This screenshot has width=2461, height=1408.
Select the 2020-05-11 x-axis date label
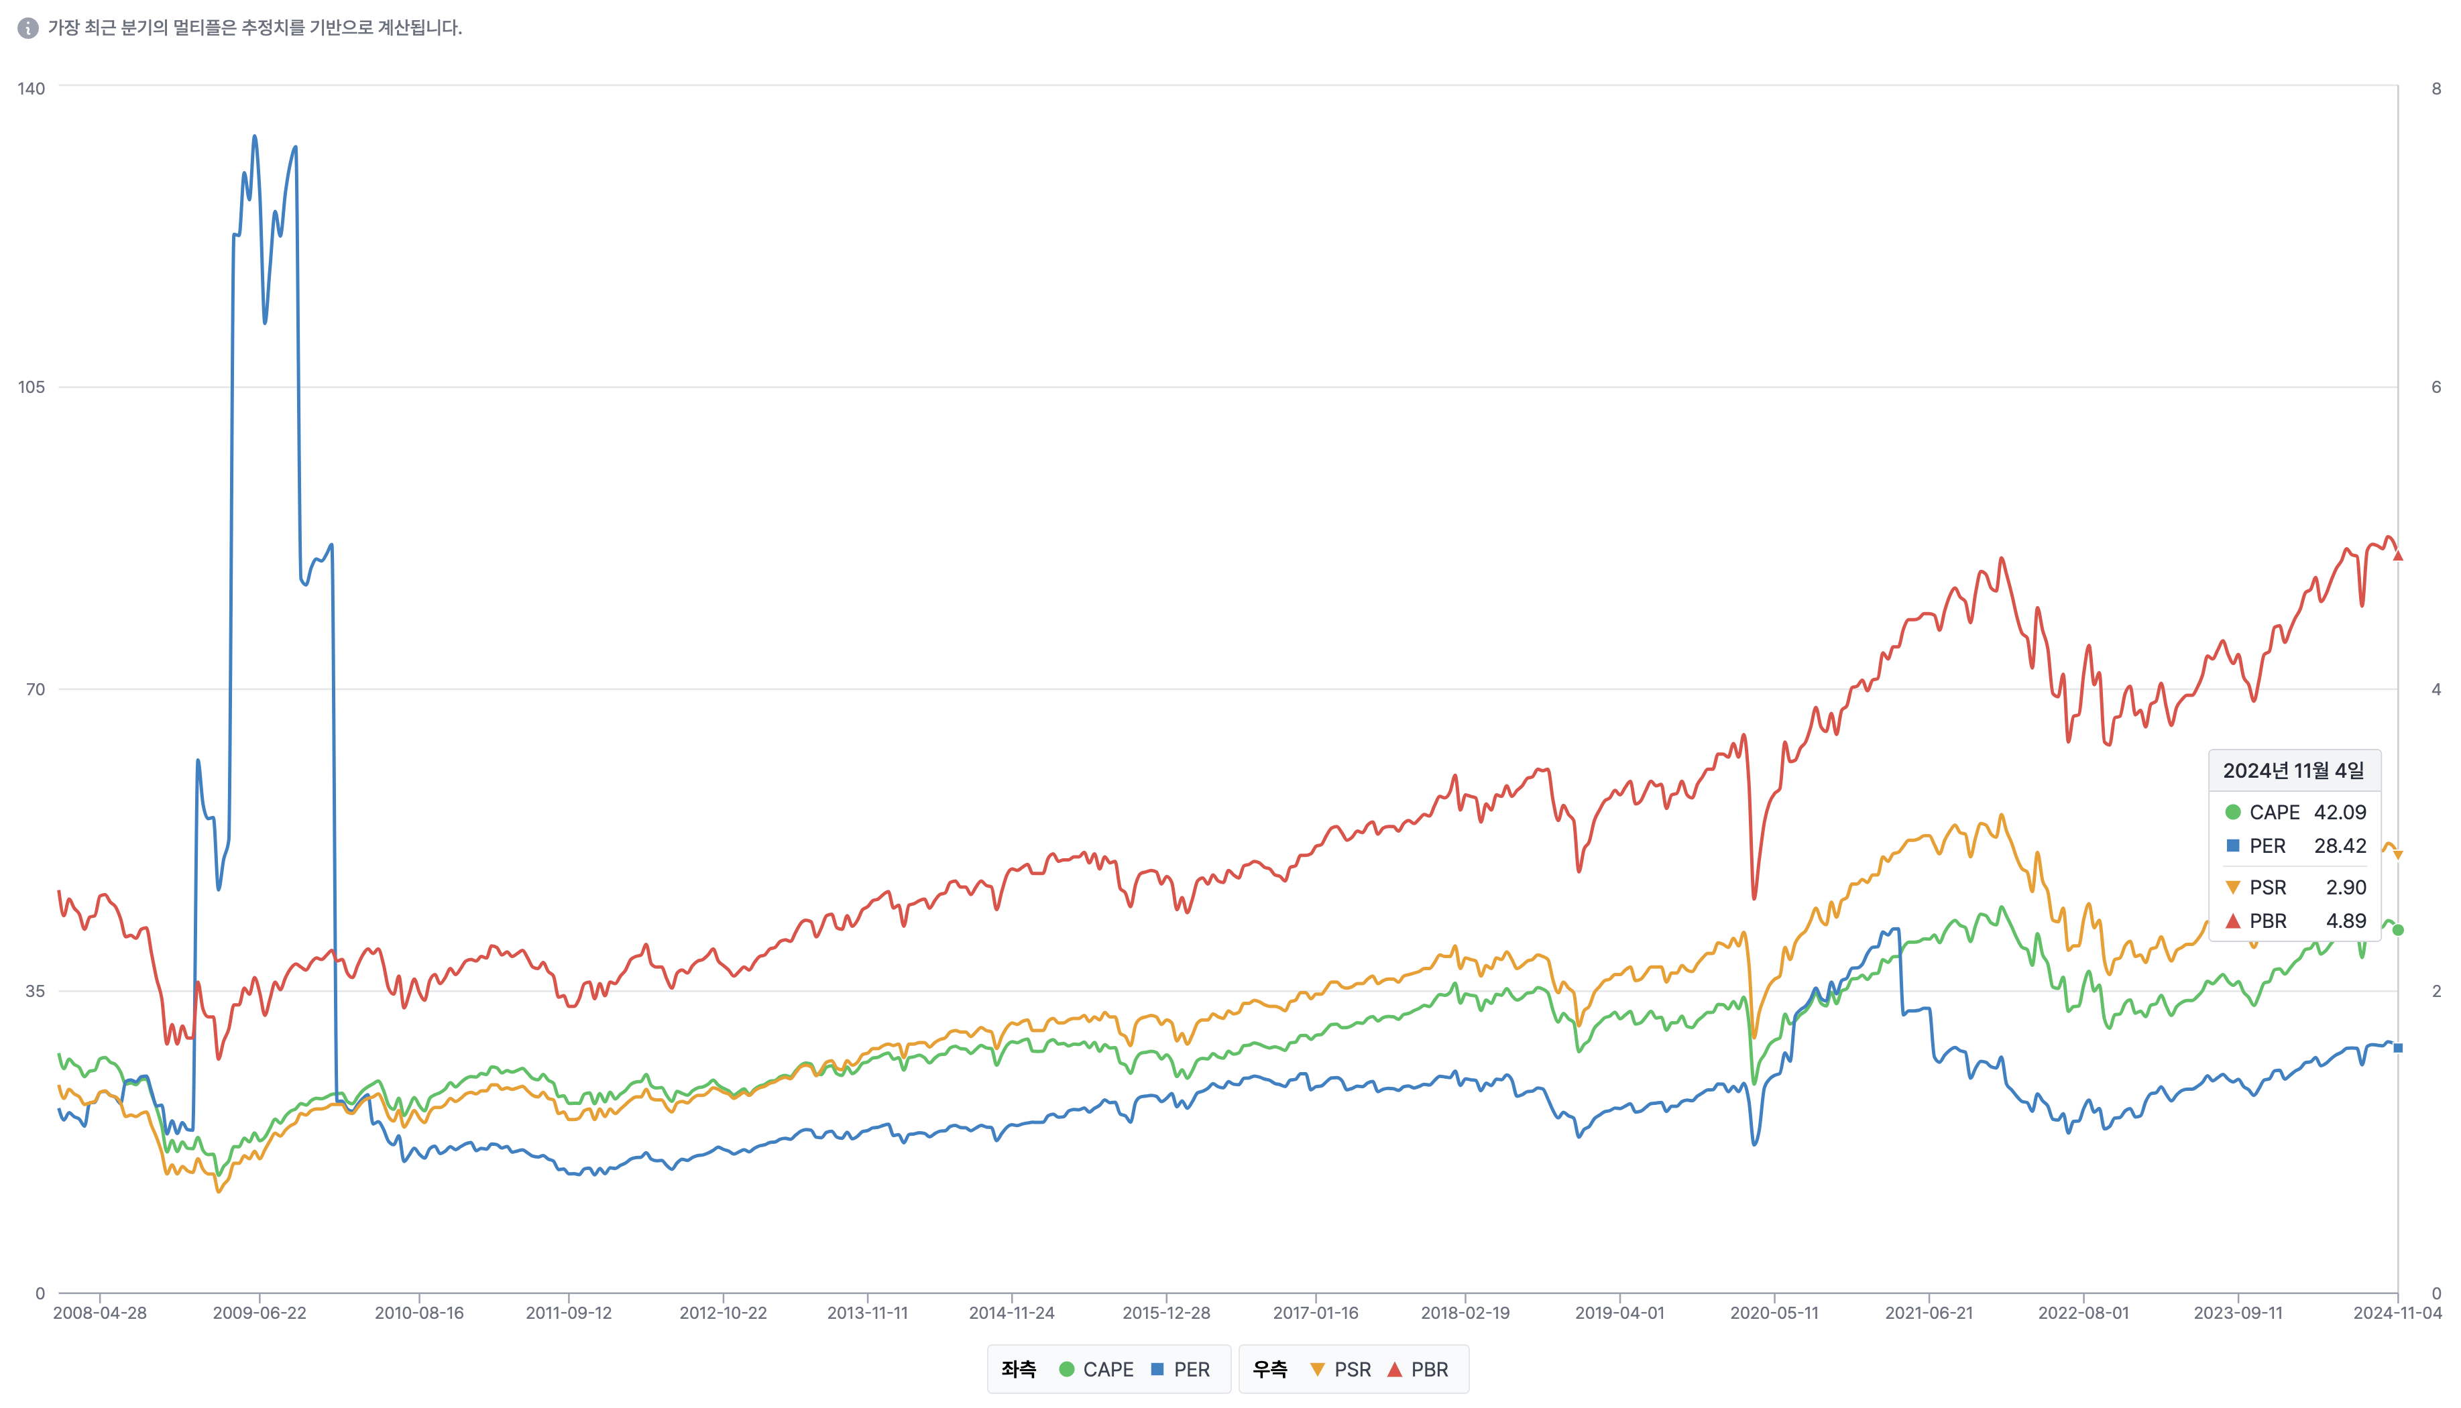1774,1313
